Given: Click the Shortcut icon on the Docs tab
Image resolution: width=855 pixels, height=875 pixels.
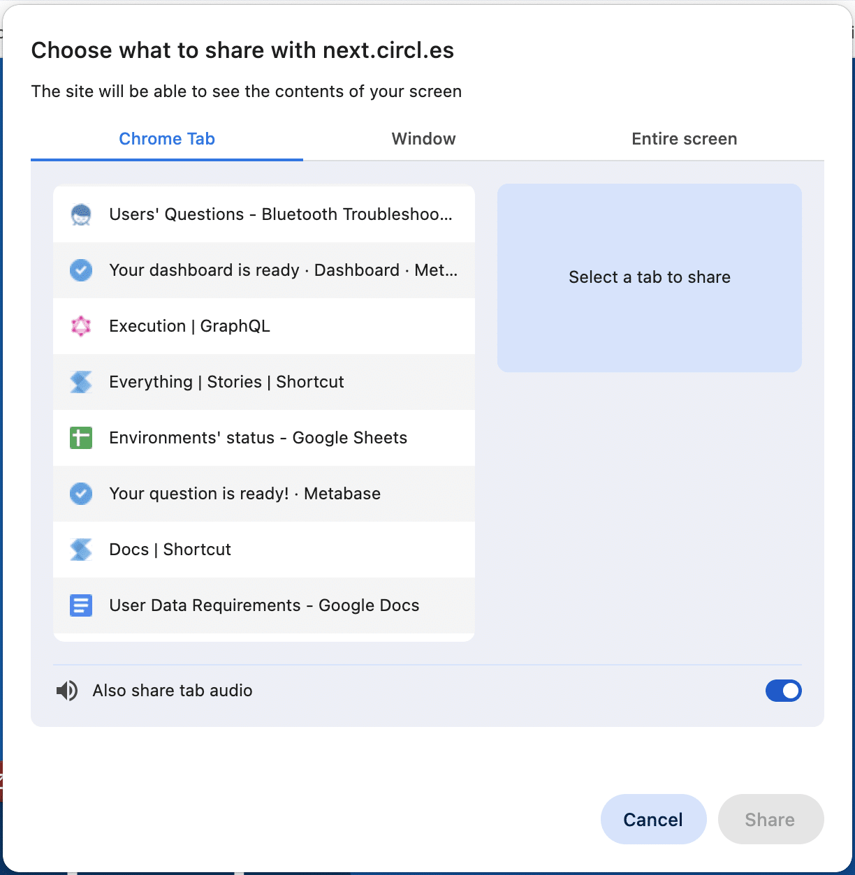Looking at the screenshot, I should 81,550.
